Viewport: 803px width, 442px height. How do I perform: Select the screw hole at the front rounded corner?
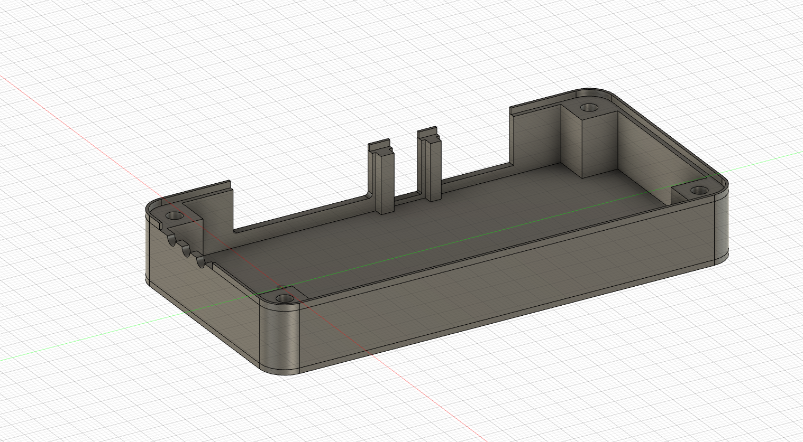click(285, 299)
